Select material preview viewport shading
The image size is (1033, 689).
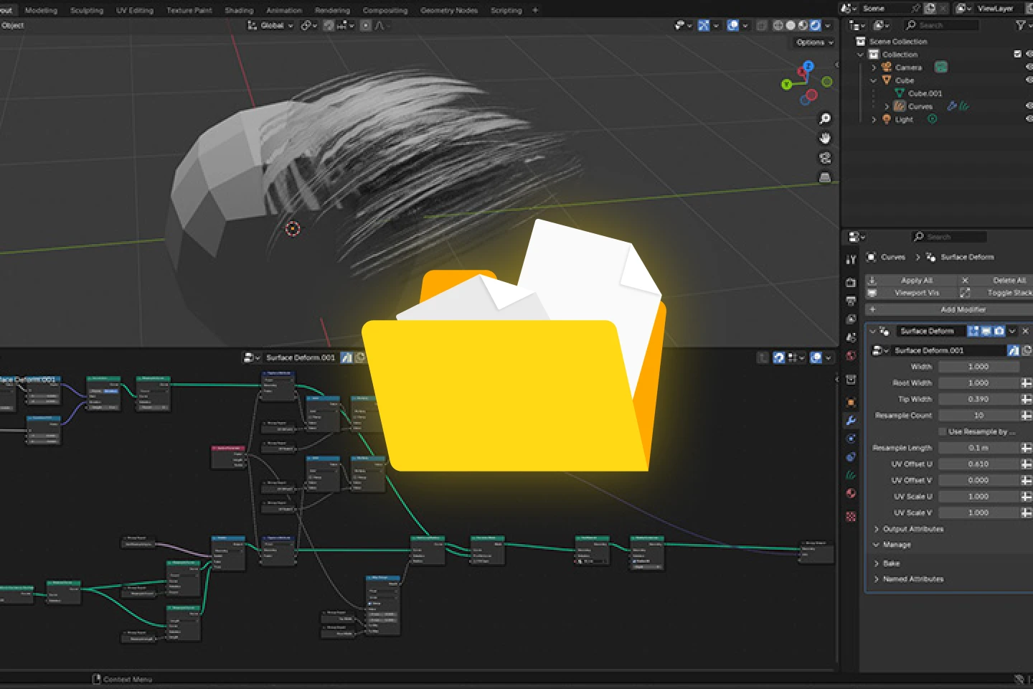[x=803, y=25]
